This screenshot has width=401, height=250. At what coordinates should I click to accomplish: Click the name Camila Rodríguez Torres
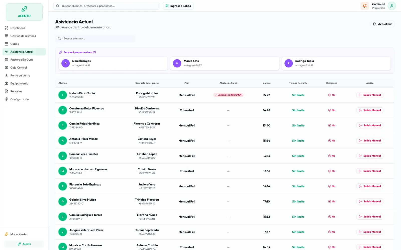coord(86,215)
